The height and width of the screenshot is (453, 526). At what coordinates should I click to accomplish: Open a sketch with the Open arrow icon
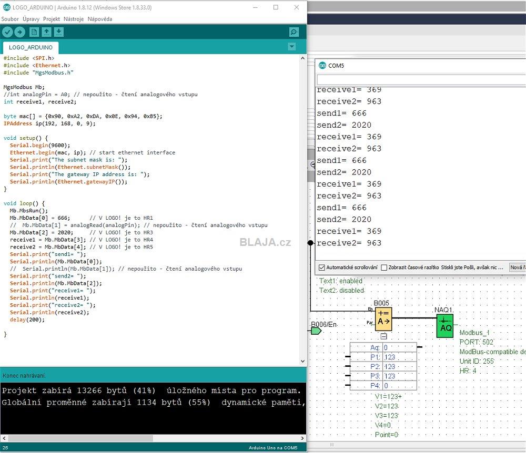[46, 32]
